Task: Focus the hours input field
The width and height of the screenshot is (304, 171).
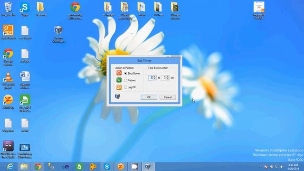Action: 151,78
